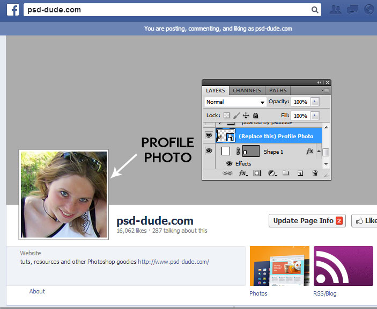The width and height of the screenshot is (377, 309).
Task: Click the Update Page Info button
Action: click(307, 221)
